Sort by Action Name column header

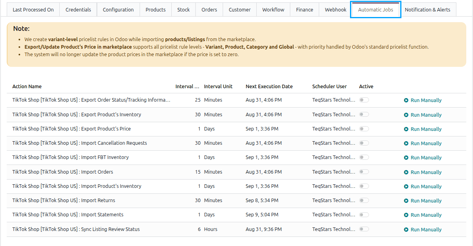tap(27, 86)
